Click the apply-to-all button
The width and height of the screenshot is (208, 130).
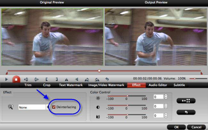pyautogui.click(x=186, y=101)
